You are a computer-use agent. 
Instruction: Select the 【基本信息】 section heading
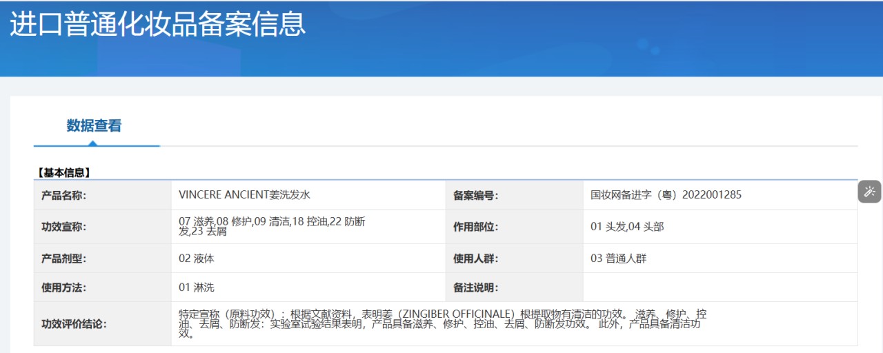64,172
